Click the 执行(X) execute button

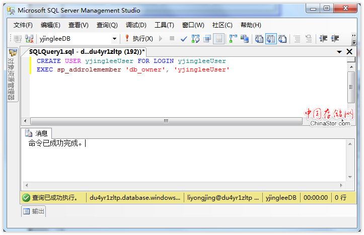[139, 39]
